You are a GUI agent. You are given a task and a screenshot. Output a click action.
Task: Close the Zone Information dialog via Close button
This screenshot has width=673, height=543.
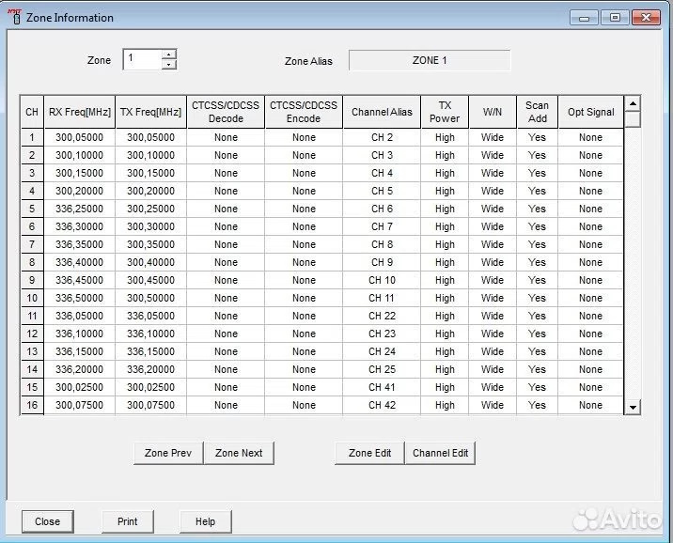click(48, 521)
